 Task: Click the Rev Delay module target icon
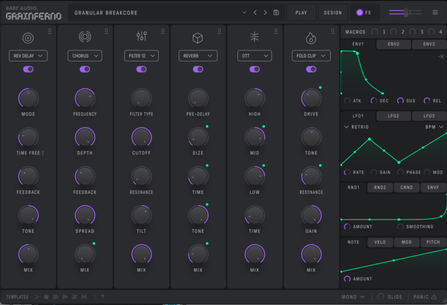click(28, 38)
